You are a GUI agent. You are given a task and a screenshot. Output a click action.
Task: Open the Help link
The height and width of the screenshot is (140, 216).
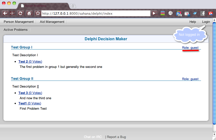[x=193, y=22]
